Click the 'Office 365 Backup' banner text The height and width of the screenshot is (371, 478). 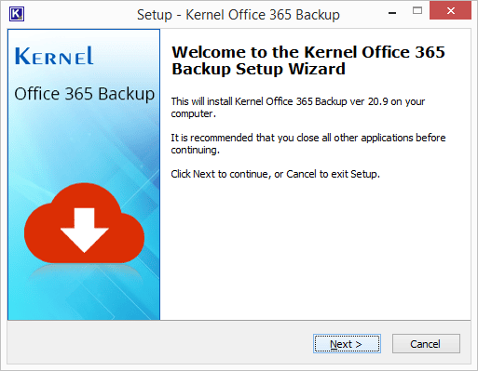(84, 94)
